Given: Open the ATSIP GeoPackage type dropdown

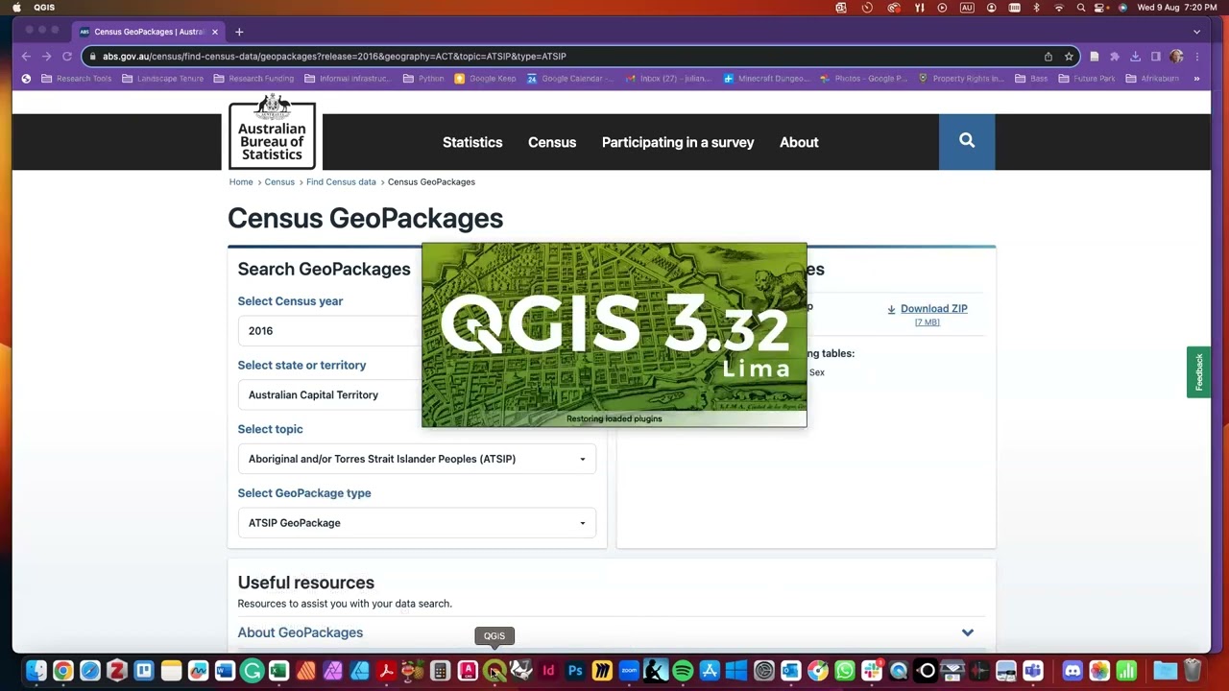Looking at the screenshot, I should pos(417,523).
